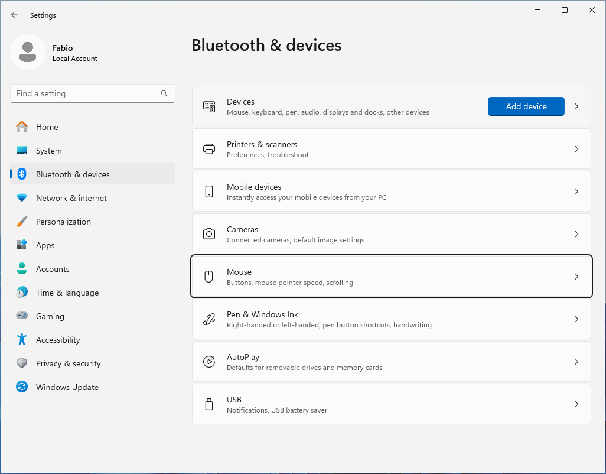Click 'Preferences, troubleshoot' description text
The image size is (606, 474).
268,155
